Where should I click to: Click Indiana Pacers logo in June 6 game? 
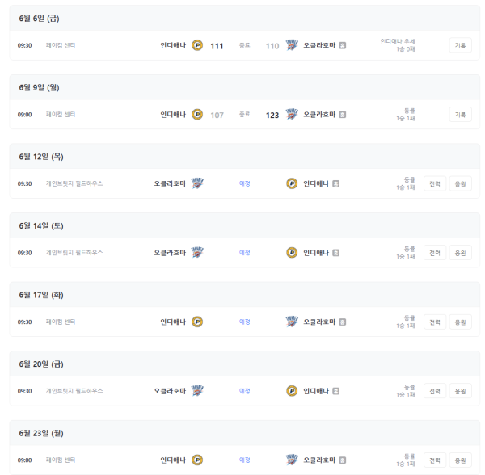pos(197,45)
